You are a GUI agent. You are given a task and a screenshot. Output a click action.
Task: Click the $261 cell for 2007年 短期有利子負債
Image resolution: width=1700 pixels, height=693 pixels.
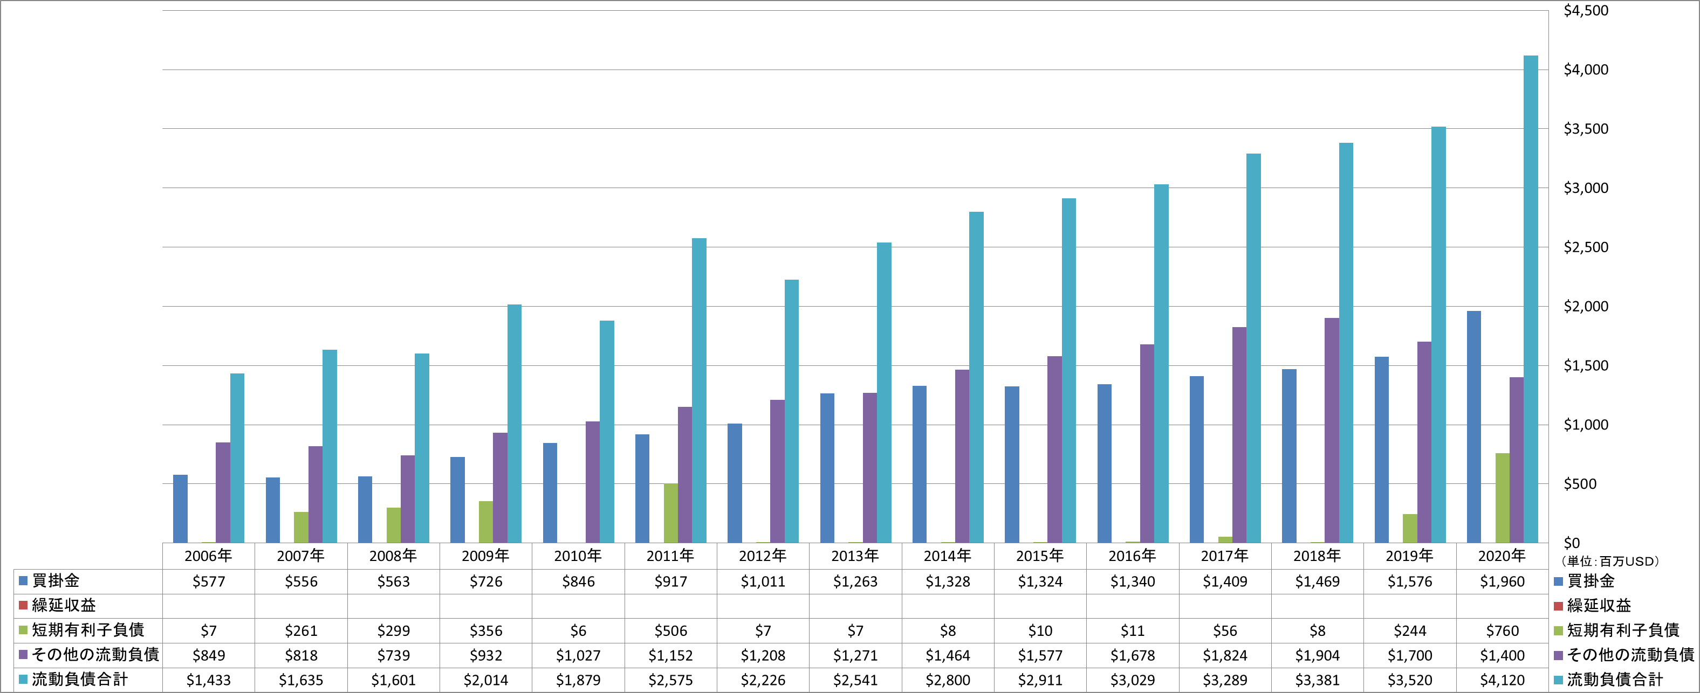point(301,631)
